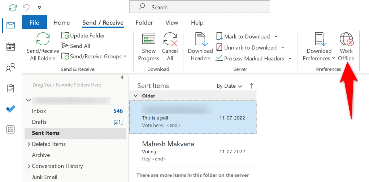Click the Undo arrow in quick access toolbar
The height and width of the screenshot is (182, 369).
tap(26, 8)
